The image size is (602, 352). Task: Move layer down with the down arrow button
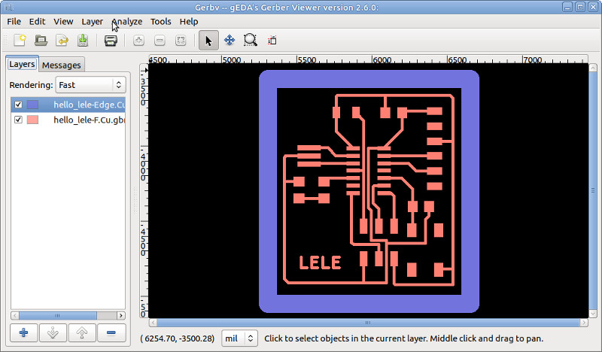(x=53, y=332)
